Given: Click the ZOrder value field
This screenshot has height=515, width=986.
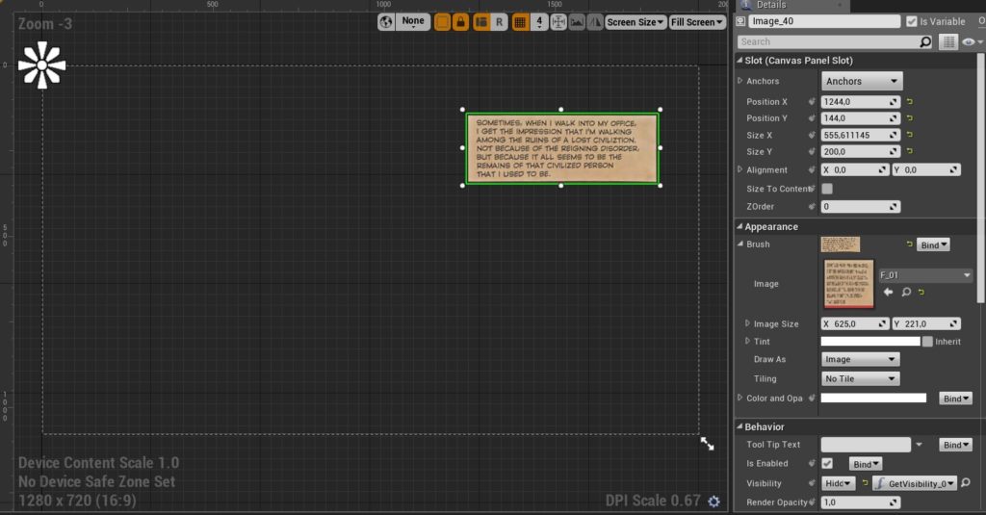Looking at the screenshot, I should (x=860, y=206).
